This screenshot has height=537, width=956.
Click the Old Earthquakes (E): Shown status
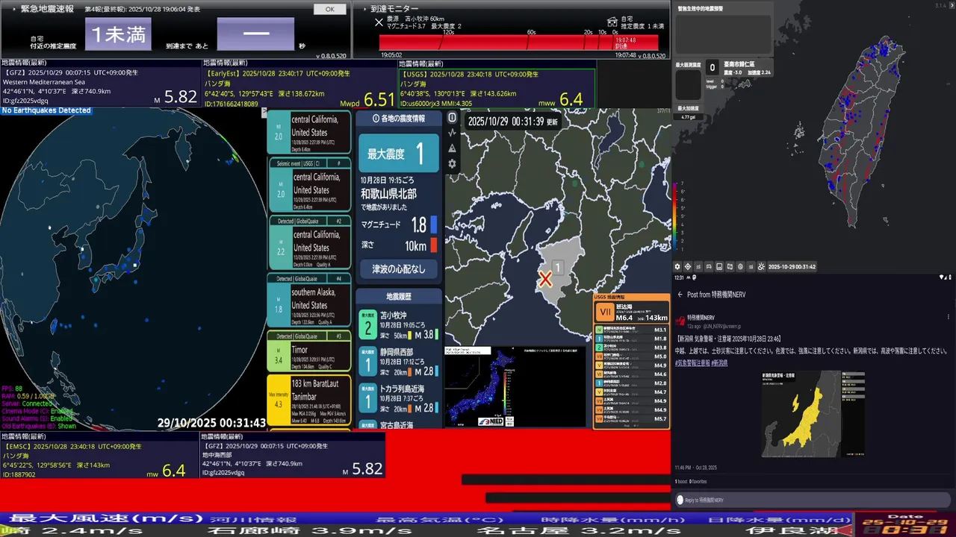tap(39, 426)
